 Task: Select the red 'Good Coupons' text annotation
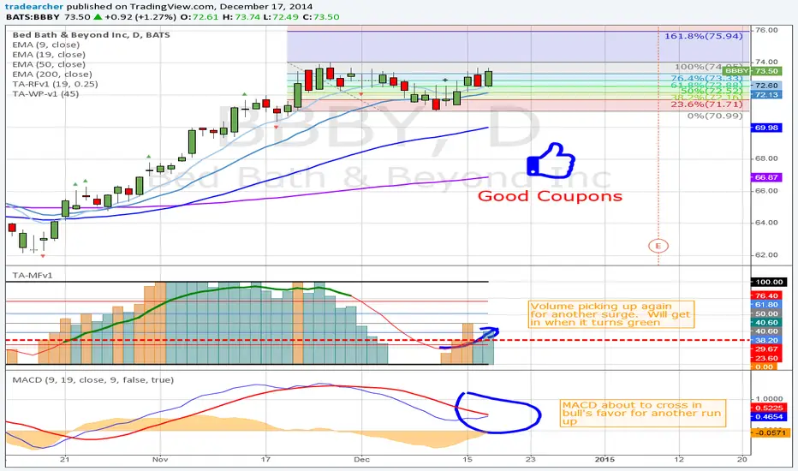(550, 196)
